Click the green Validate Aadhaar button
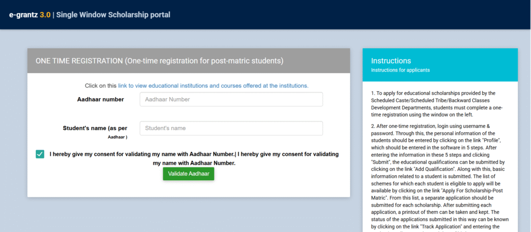The height and width of the screenshot is (232, 531). [188, 174]
